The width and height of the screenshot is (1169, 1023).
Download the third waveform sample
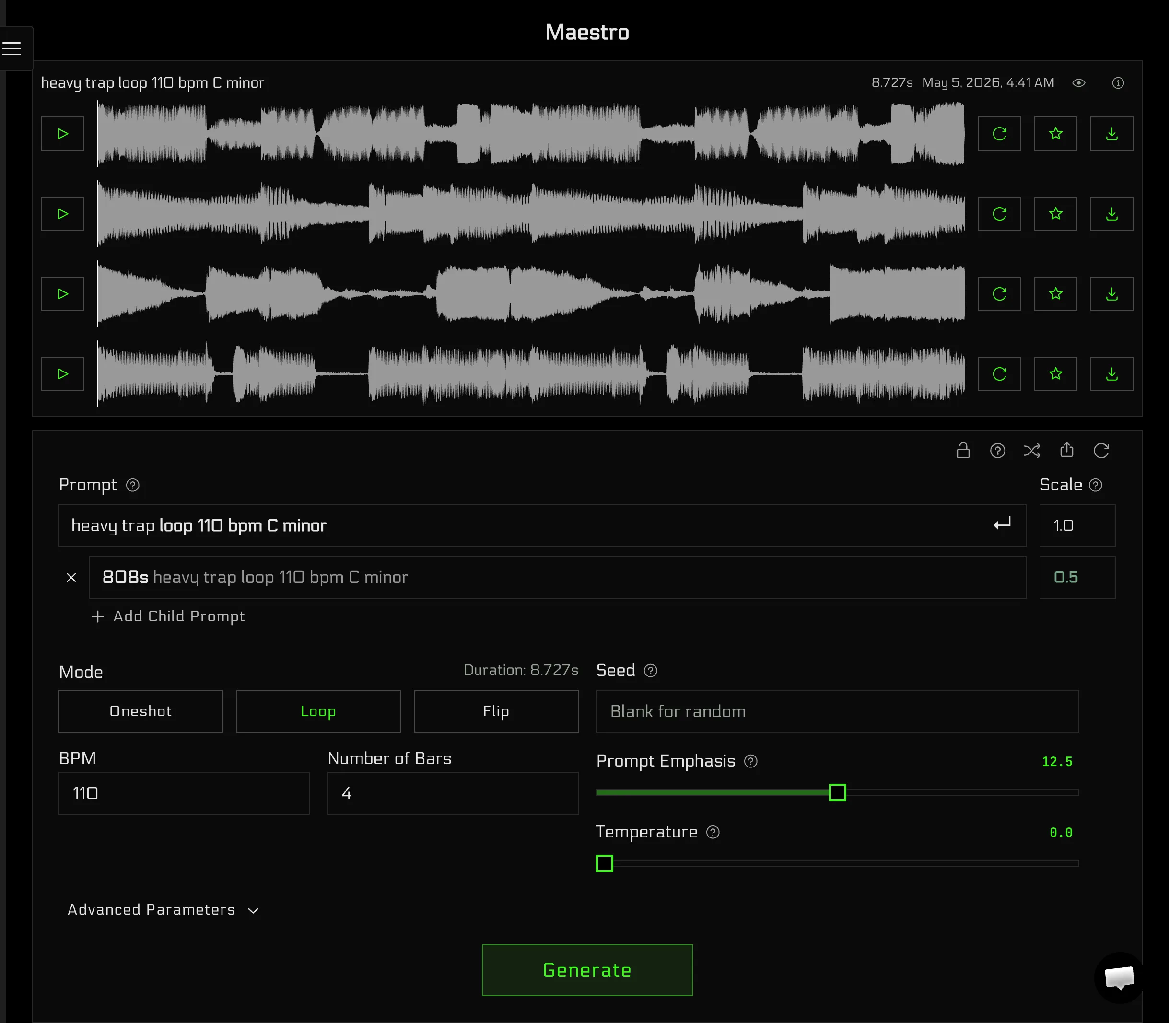tap(1111, 293)
